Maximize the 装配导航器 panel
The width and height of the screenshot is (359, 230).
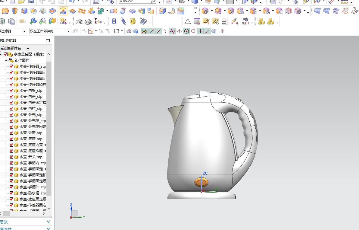(48, 41)
